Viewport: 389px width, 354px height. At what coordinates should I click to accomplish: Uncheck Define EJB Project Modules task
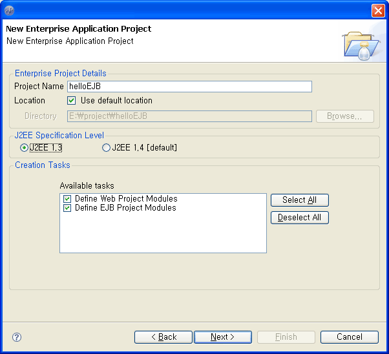67,208
